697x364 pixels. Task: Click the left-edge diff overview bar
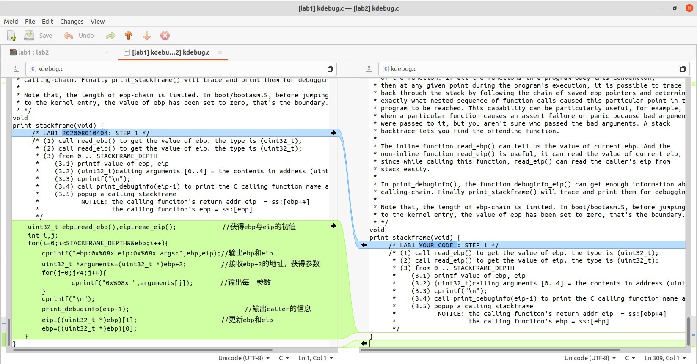click(x=3, y=213)
